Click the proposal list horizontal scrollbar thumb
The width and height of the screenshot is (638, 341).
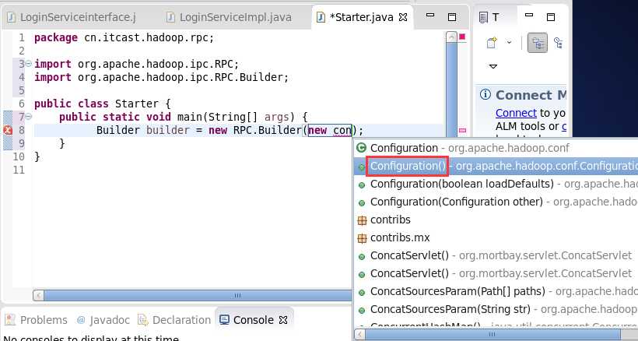pos(492,335)
